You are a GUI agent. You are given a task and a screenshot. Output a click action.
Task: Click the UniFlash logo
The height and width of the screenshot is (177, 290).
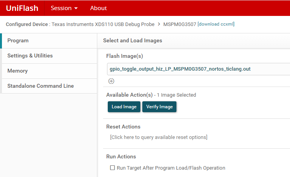pyautogui.click(x=22, y=8)
